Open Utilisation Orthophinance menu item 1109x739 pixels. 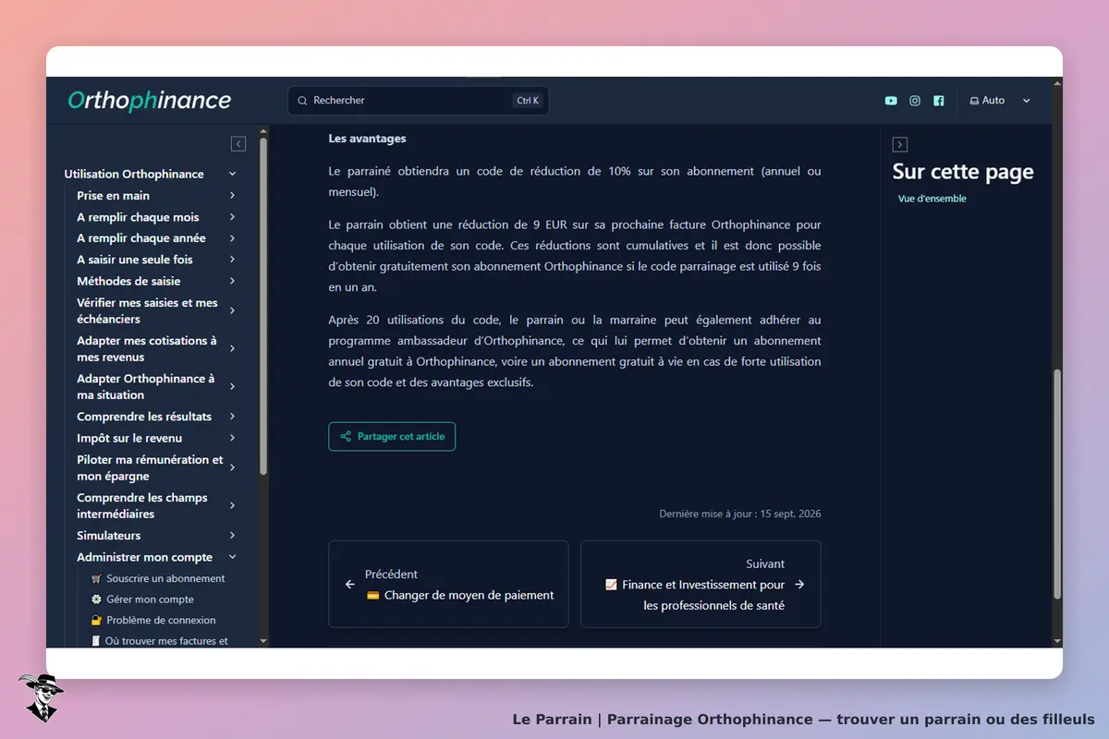point(134,174)
